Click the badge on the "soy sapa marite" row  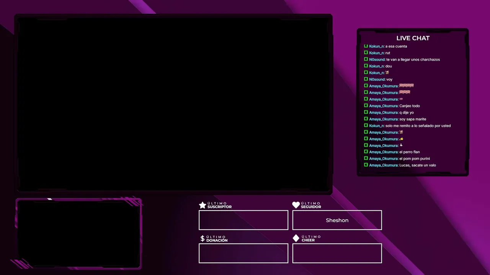coord(366,119)
